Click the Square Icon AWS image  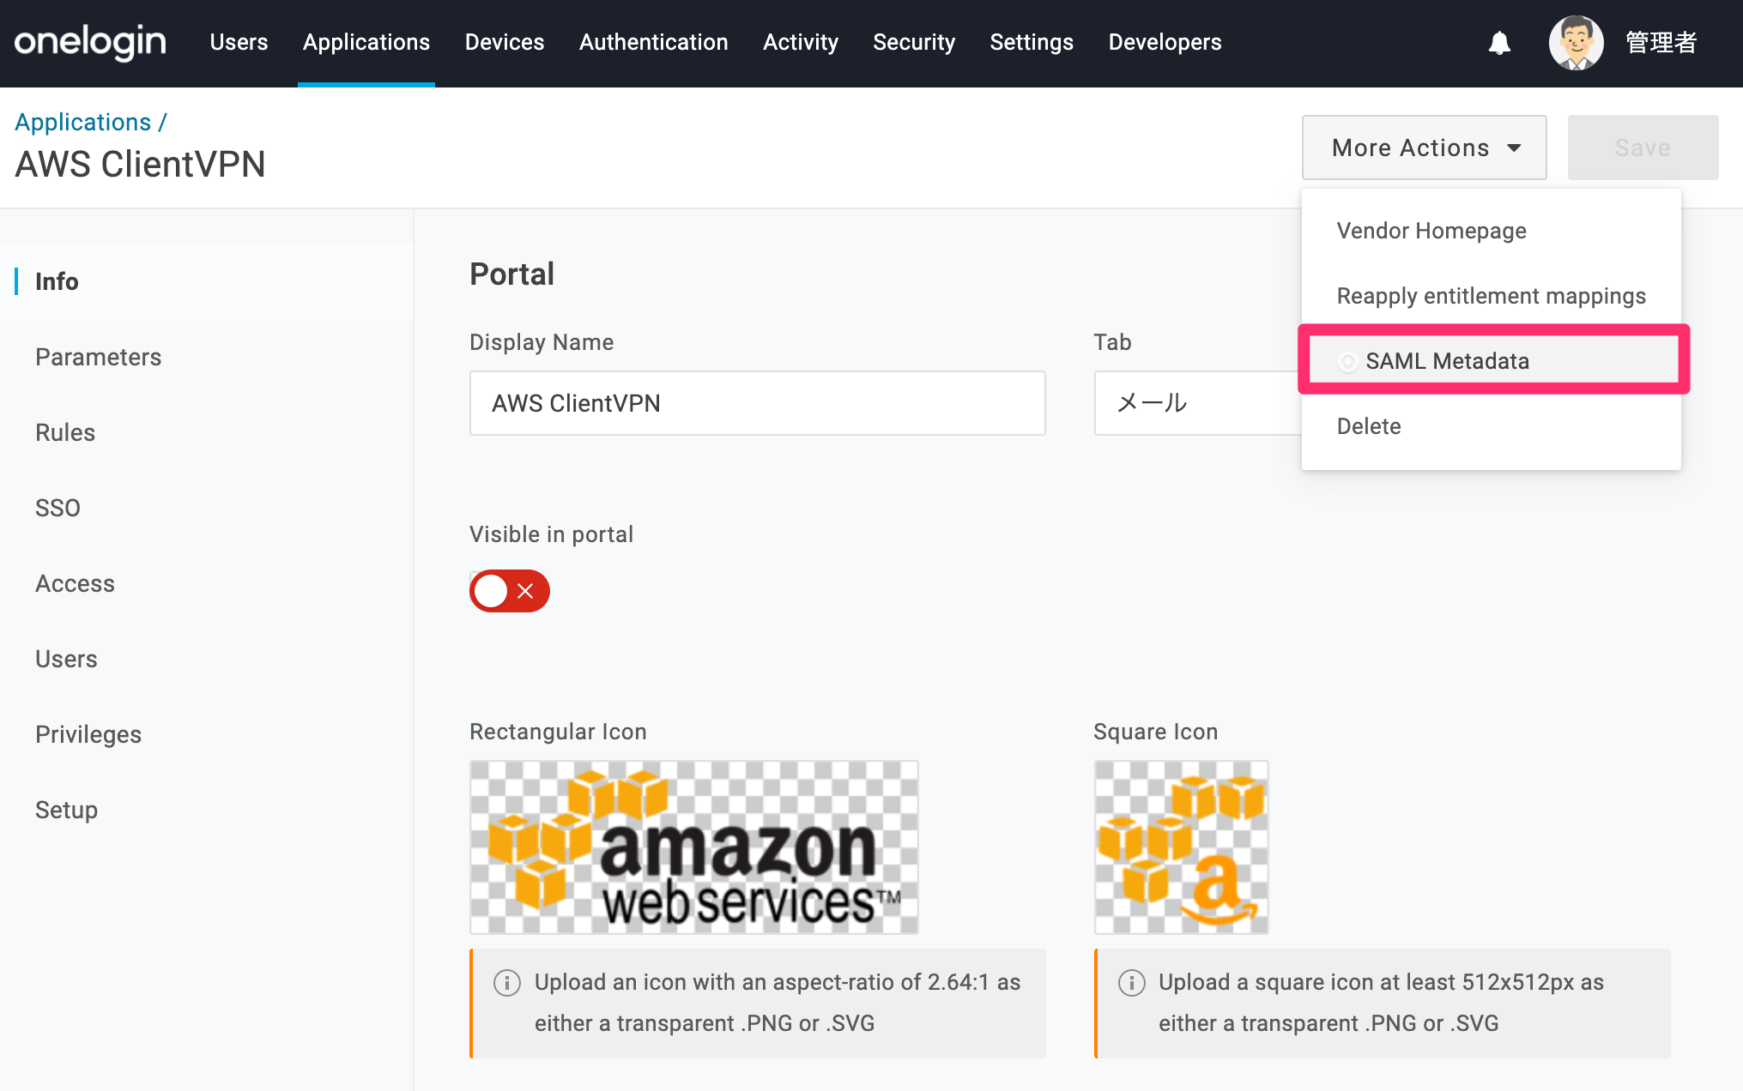point(1182,847)
